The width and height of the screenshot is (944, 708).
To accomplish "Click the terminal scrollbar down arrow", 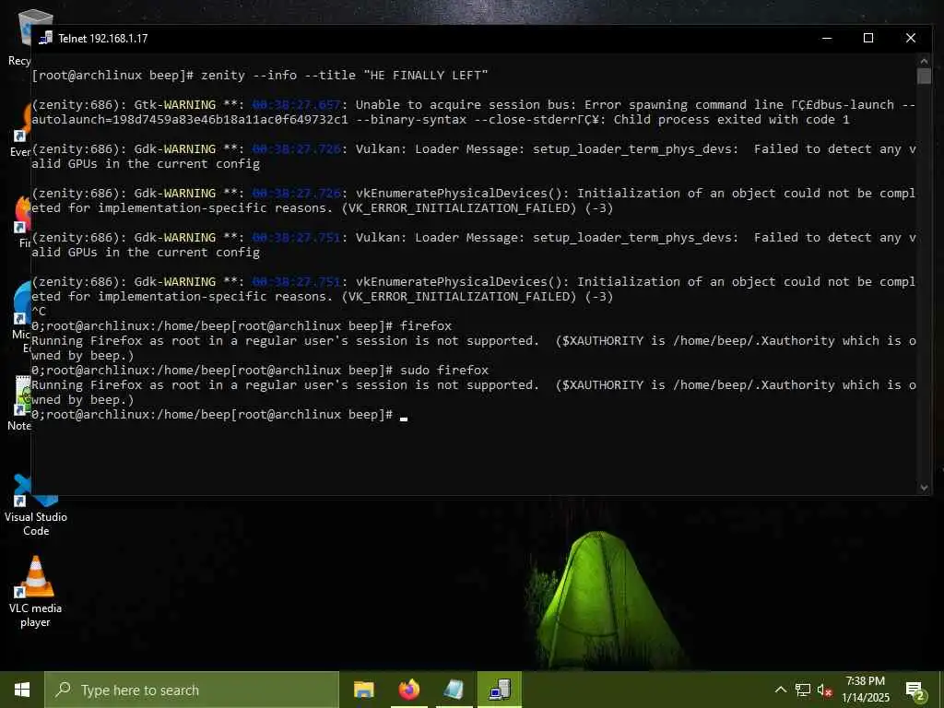I will [x=924, y=488].
